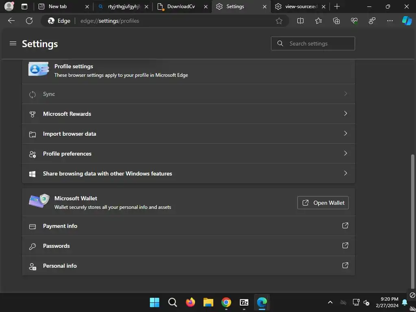
Task: Click the Windows logo icon in Share browsing data row
Action: tap(32, 174)
